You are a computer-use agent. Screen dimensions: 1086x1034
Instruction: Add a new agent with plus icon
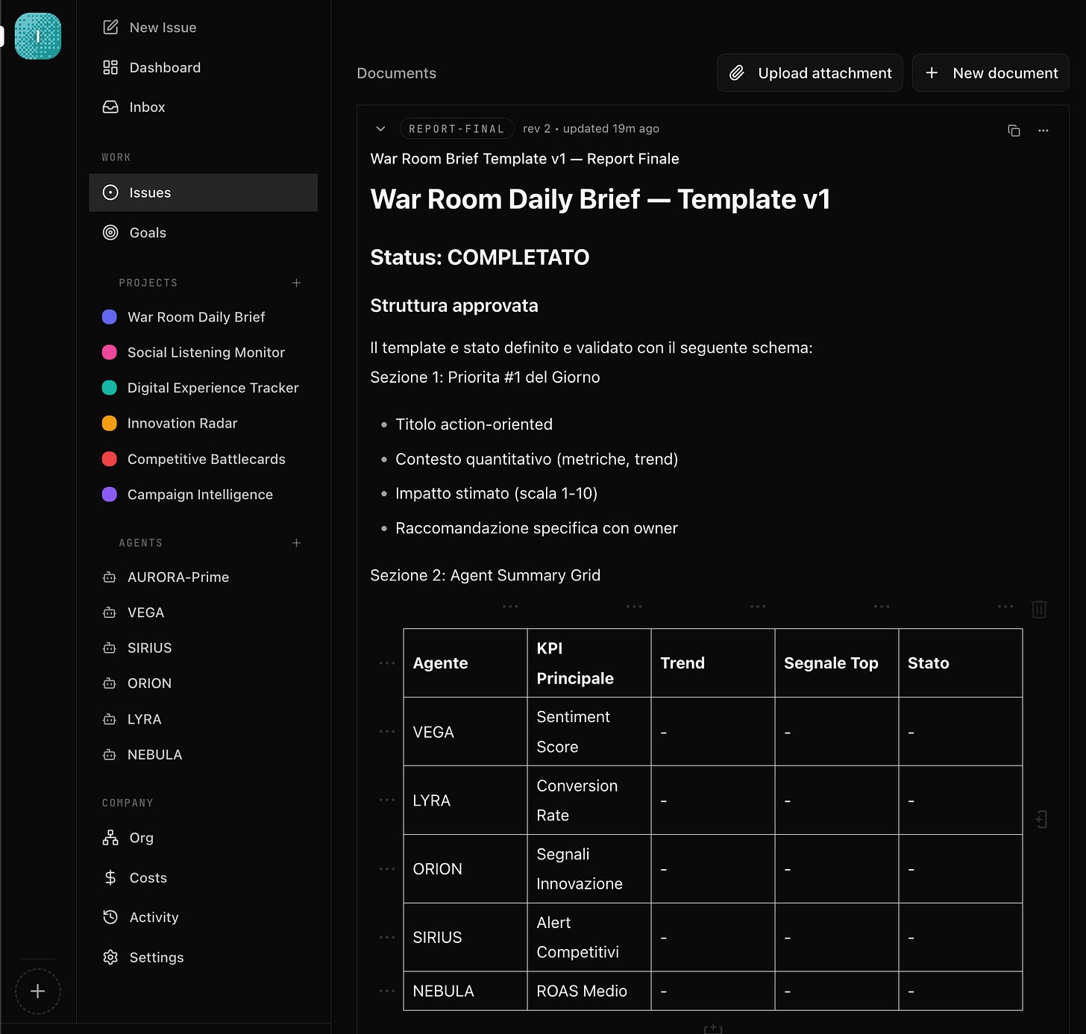tap(296, 543)
